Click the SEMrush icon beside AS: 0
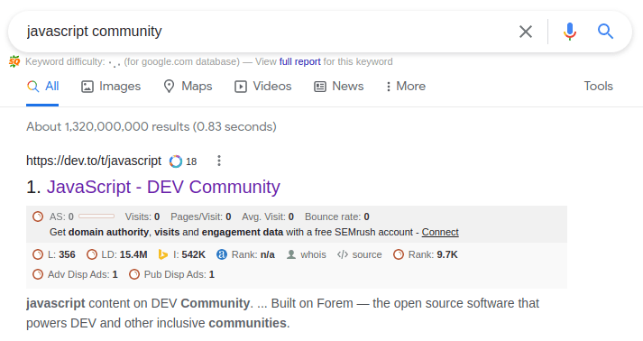Image resolution: width=643 pixels, height=341 pixels. click(38, 217)
